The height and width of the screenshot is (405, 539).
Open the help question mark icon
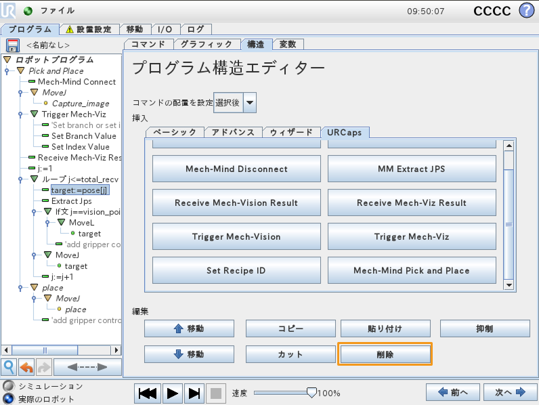tap(526, 11)
